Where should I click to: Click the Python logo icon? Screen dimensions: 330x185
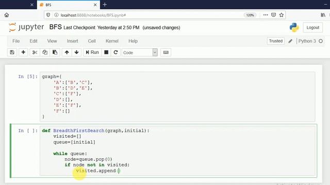(x=294, y=27)
